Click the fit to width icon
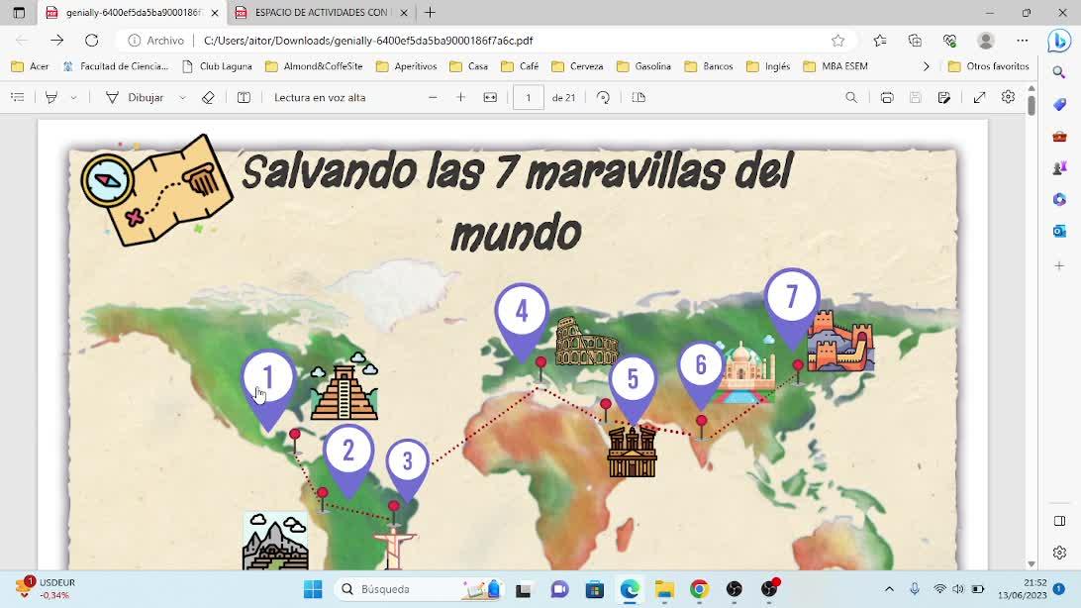The height and width of the screenshot is (608, 1081). click(490, 97)
